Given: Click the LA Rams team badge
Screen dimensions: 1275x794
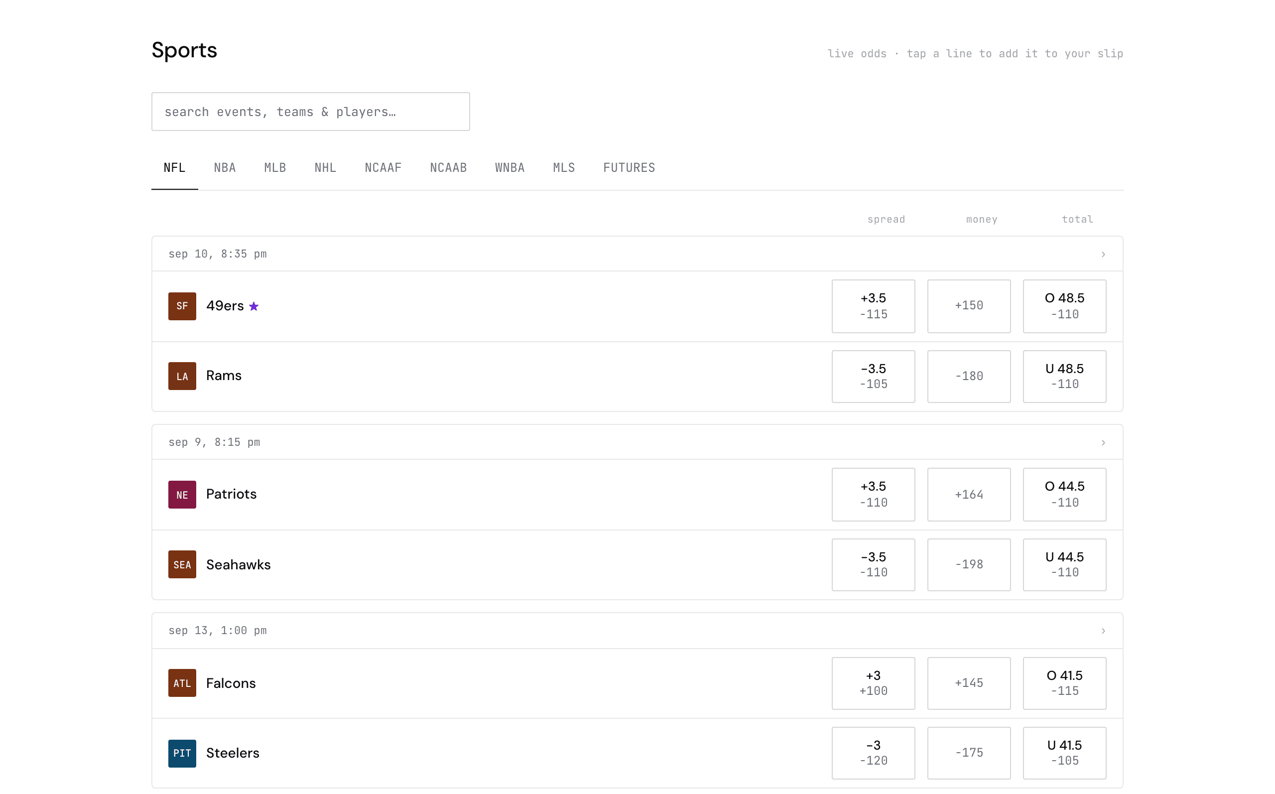Looking at the screenshot, I should pos(182,376).
